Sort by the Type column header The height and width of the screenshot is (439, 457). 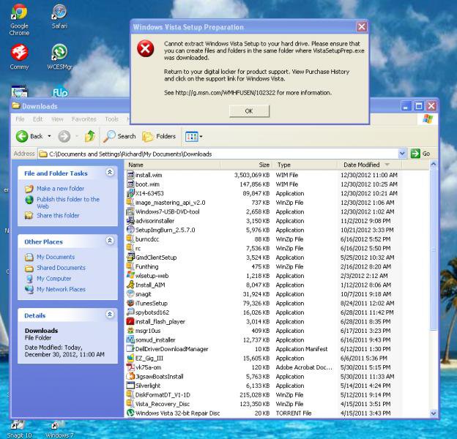point(305,165)
